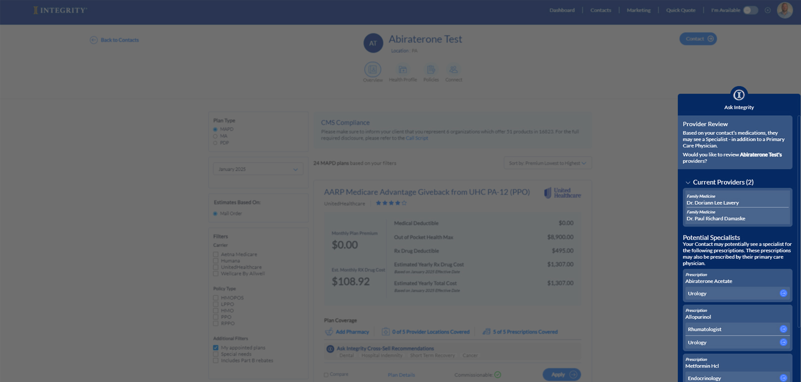Check the PPO policy type filter

point(216,317)
